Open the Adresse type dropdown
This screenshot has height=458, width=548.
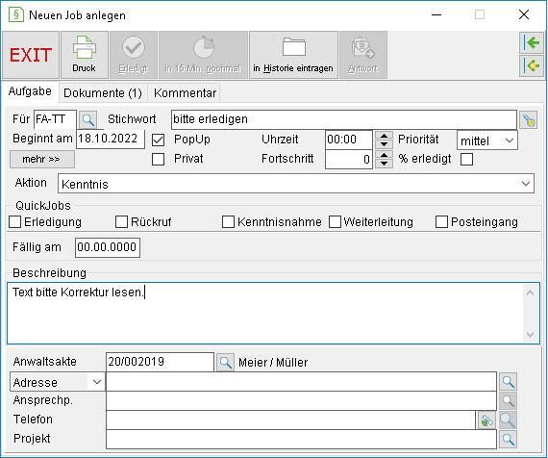(x=58, y=382)
